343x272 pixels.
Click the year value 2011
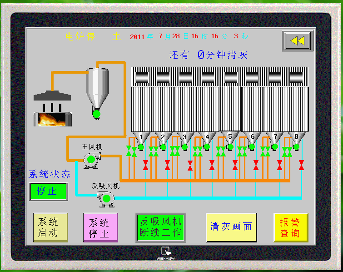coord(137,36)
